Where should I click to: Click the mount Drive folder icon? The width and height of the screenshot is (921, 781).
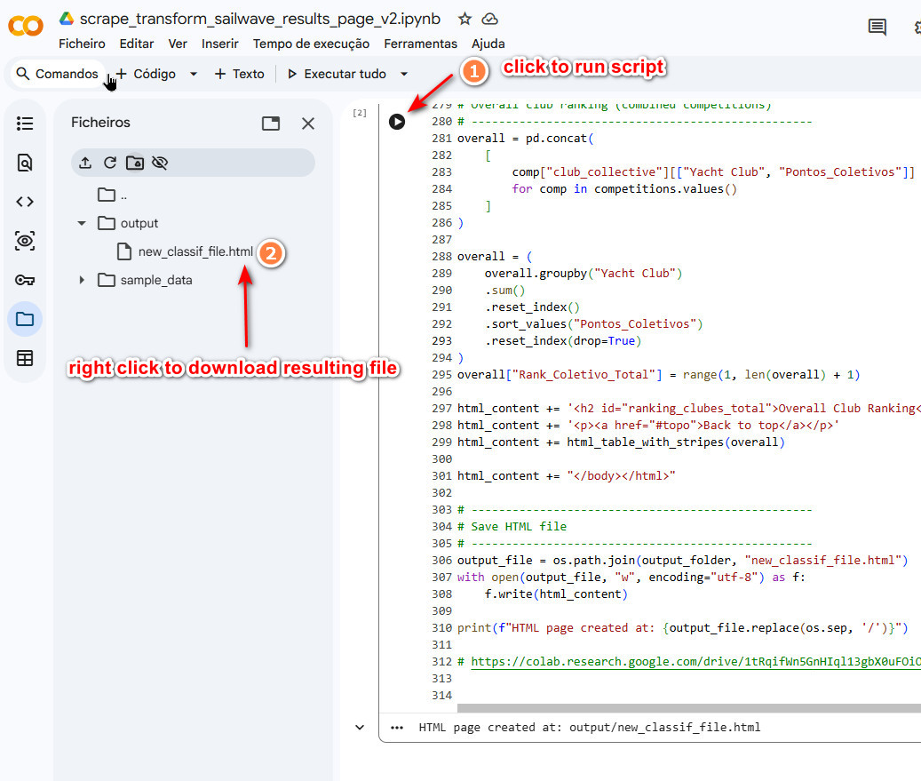(x=135, y=163)
